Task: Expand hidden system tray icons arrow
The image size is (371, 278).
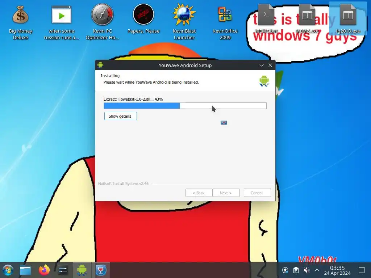Action: pos(317,270)
